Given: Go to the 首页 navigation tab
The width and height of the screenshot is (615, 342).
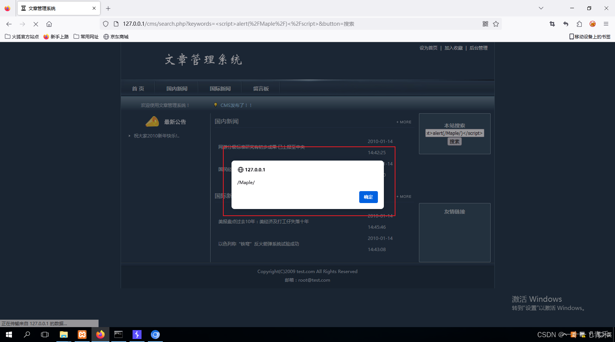Looking at the screenshot, I should point(138,89).
